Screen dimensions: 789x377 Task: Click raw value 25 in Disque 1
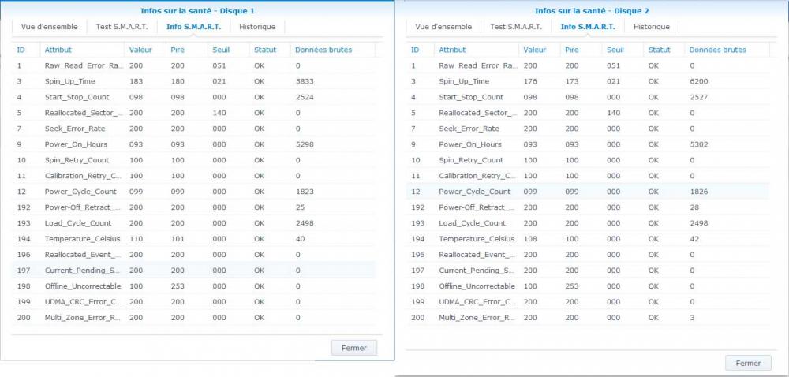coord(301,207)
